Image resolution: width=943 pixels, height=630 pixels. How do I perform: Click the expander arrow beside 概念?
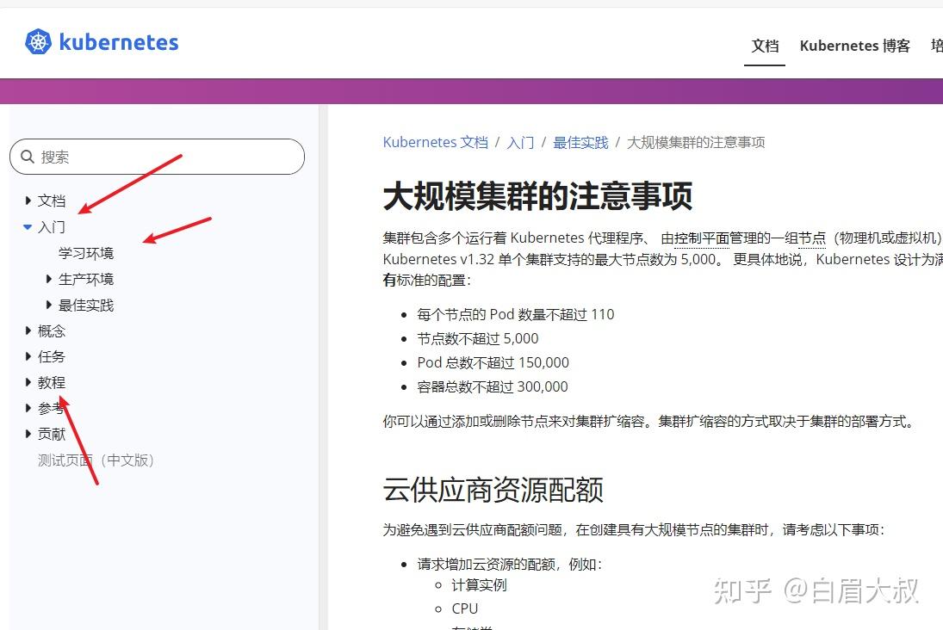[28, 330]
